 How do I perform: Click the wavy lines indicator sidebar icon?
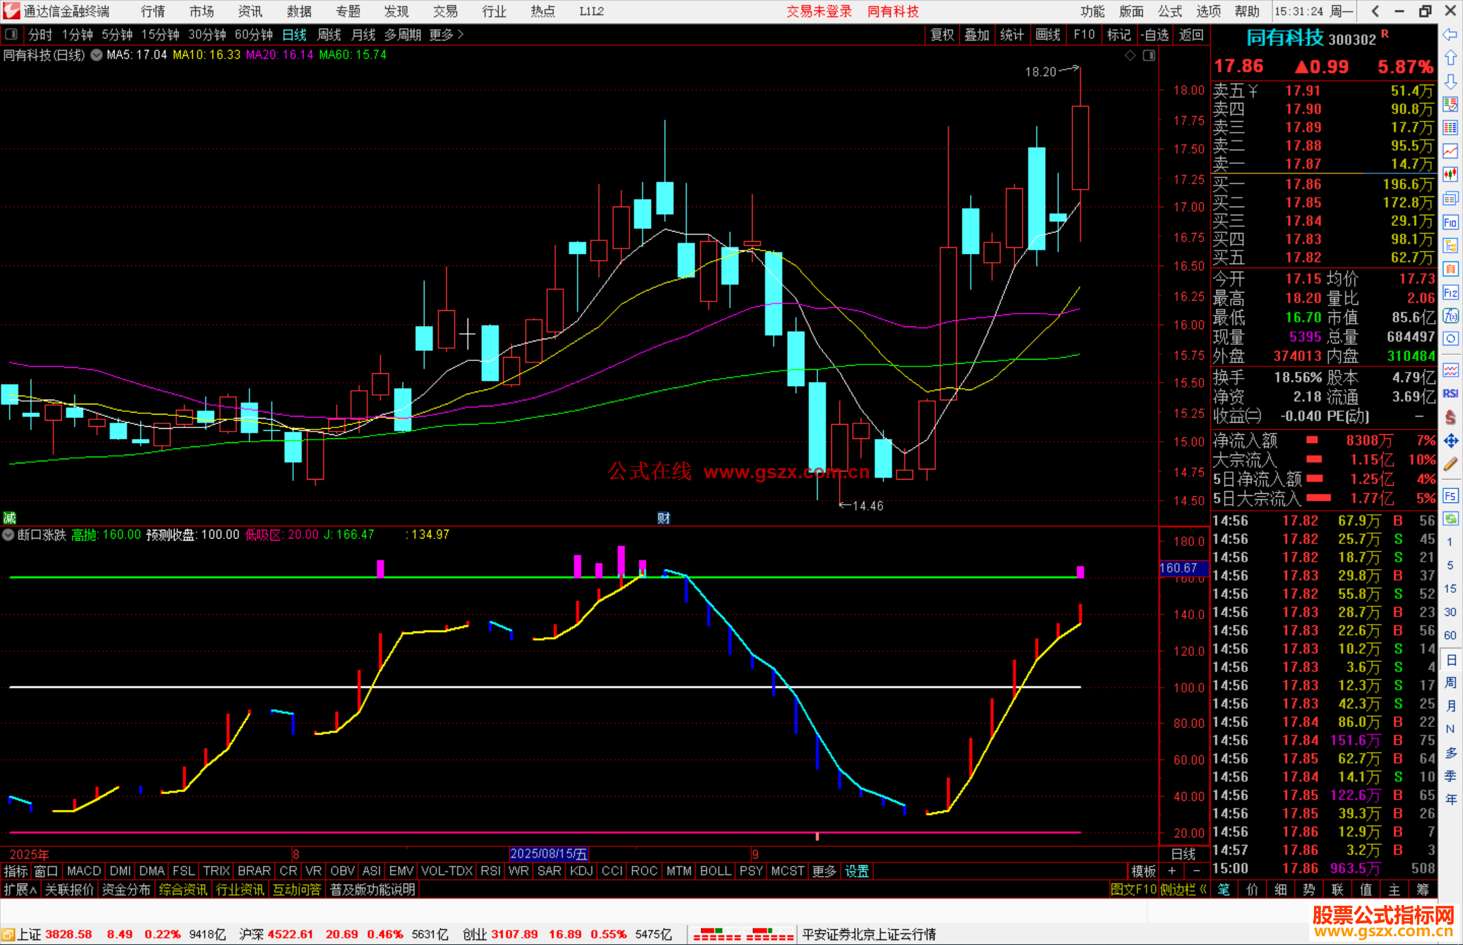(1450, 370)
